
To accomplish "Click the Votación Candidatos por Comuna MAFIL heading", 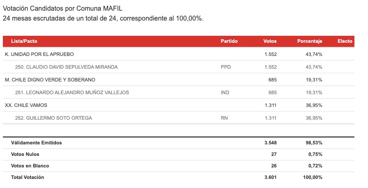I will tap(62, 9).
